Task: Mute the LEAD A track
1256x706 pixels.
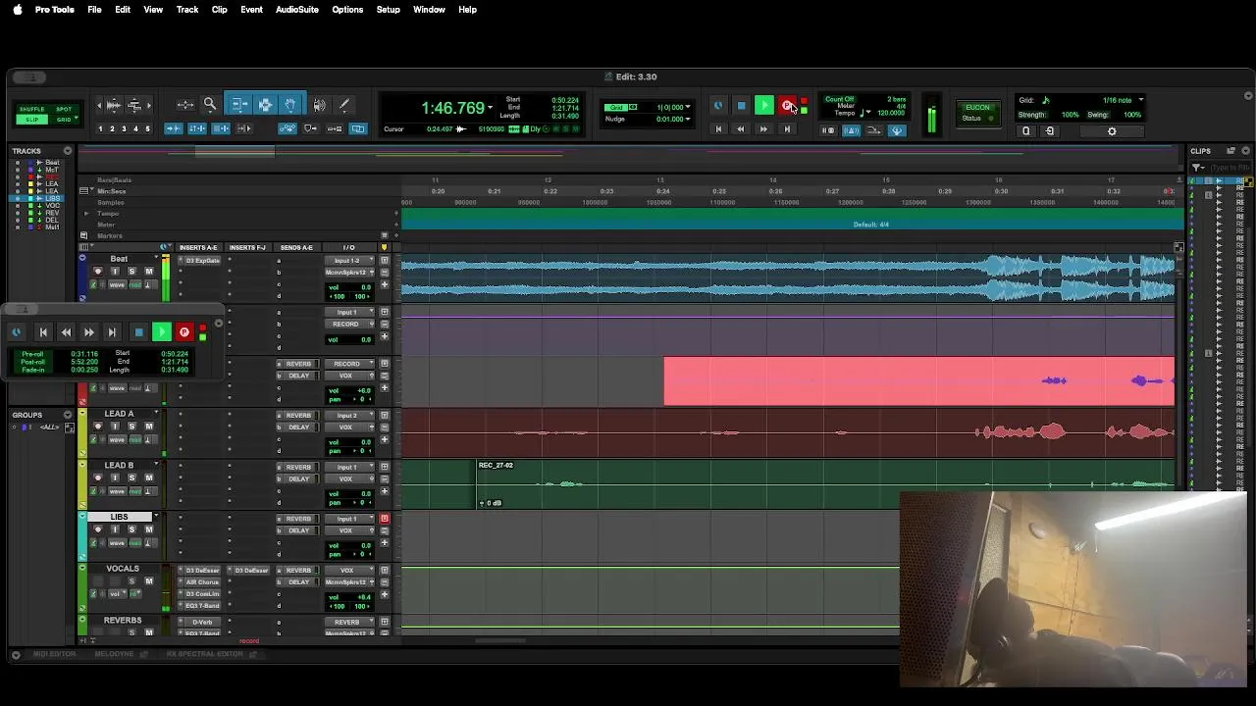Action: click(x=149, y=427)
